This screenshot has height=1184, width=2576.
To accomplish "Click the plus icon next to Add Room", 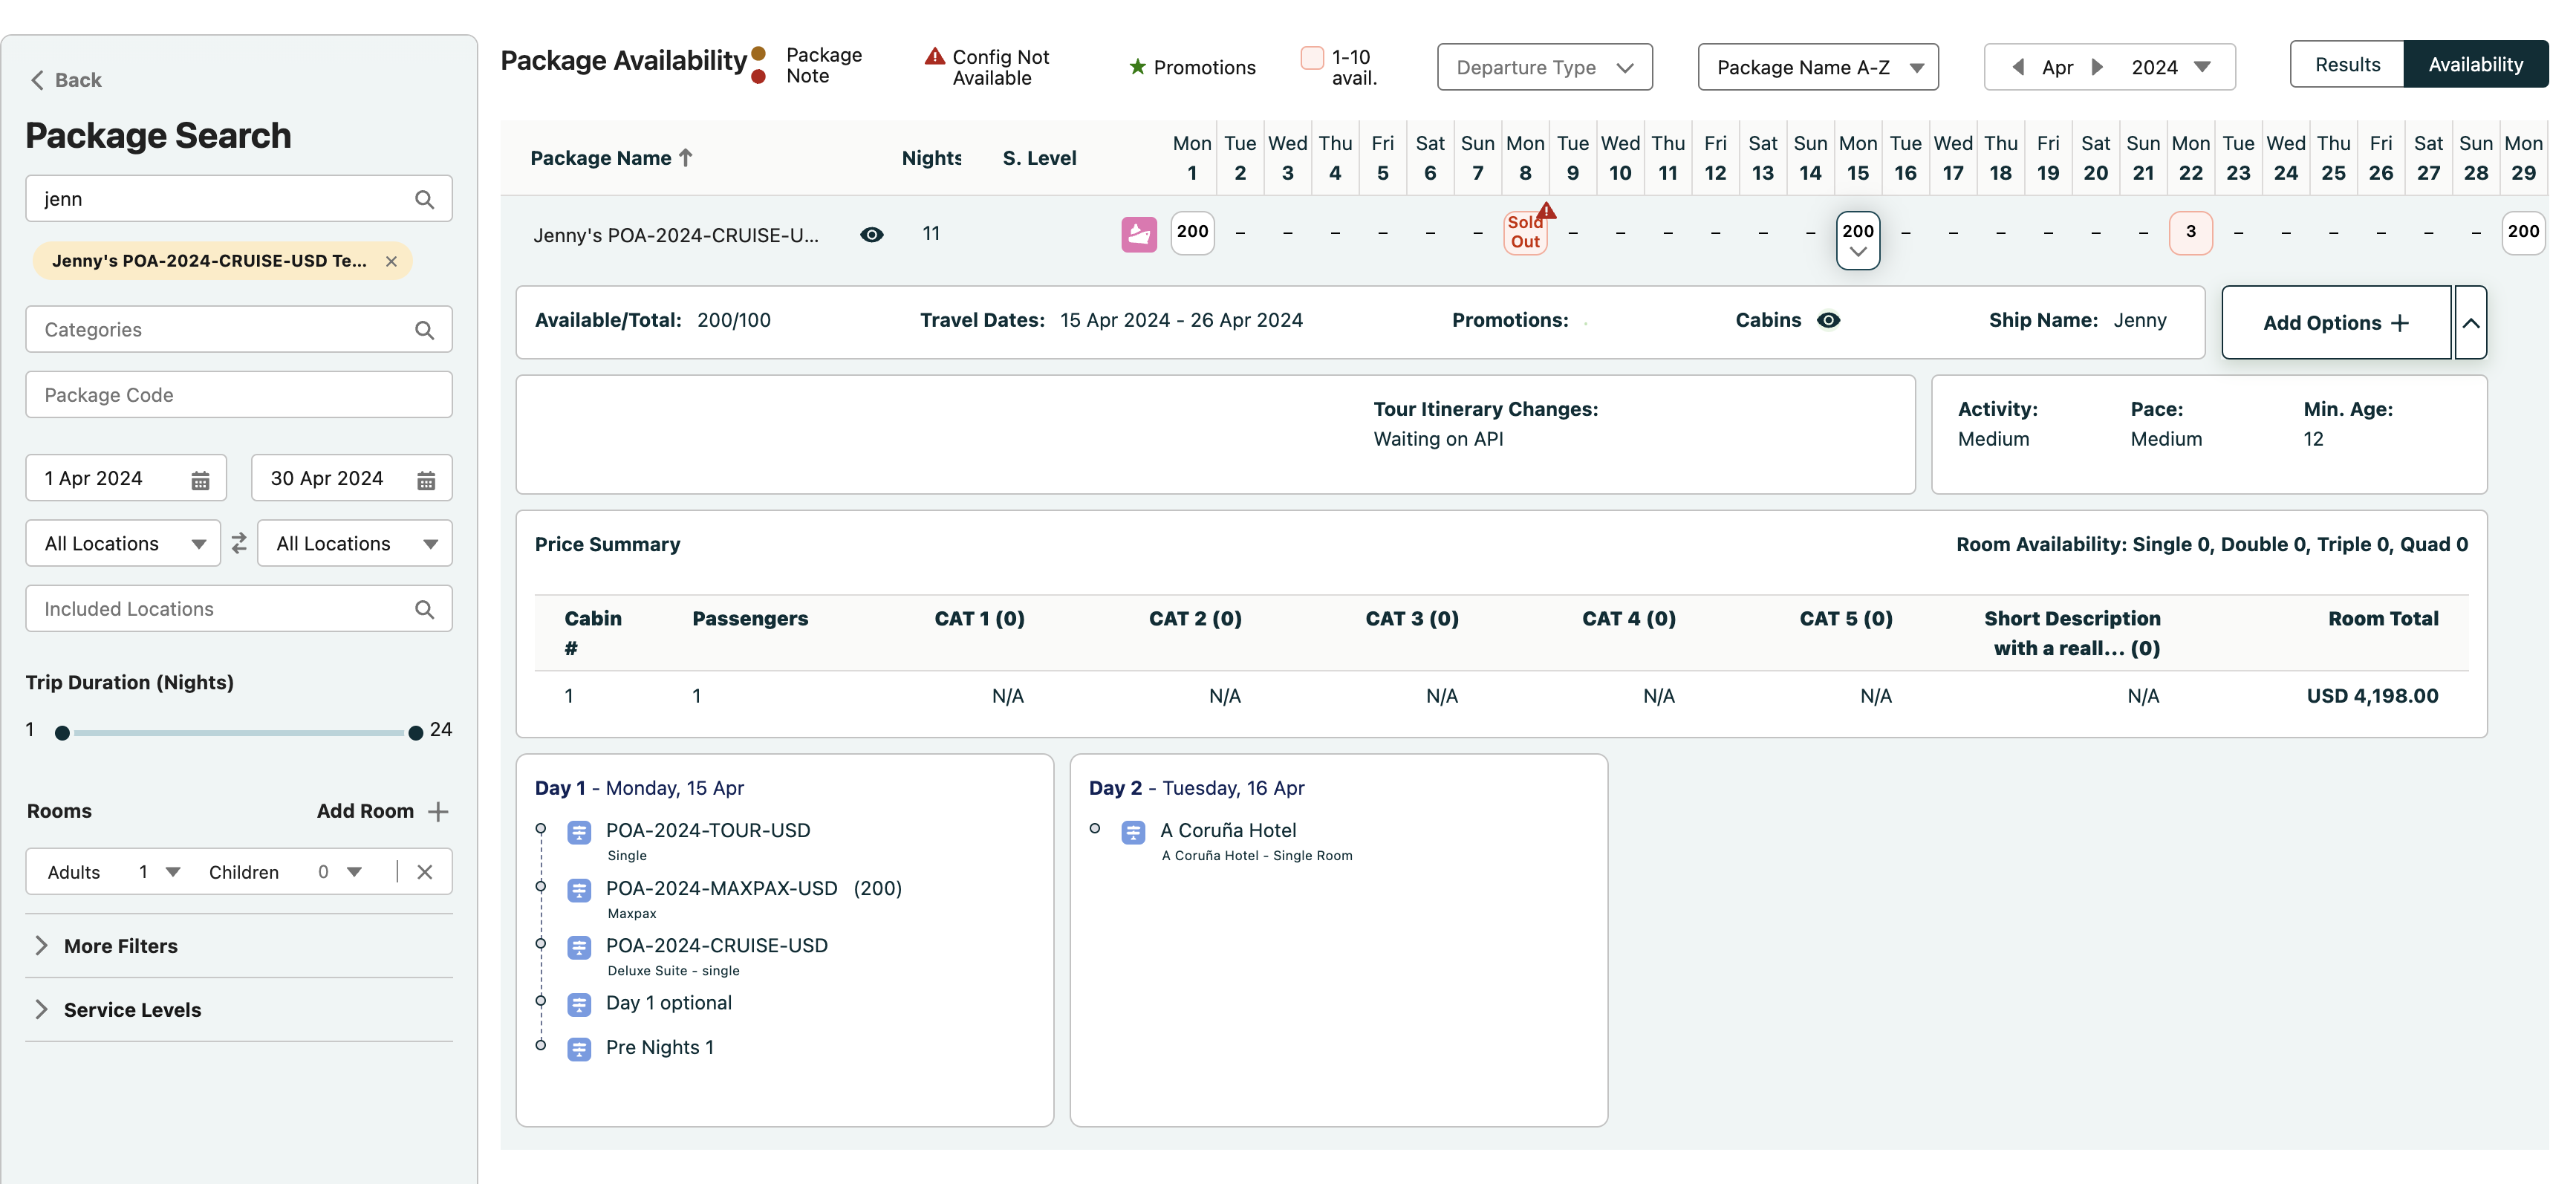I will 438,811.
